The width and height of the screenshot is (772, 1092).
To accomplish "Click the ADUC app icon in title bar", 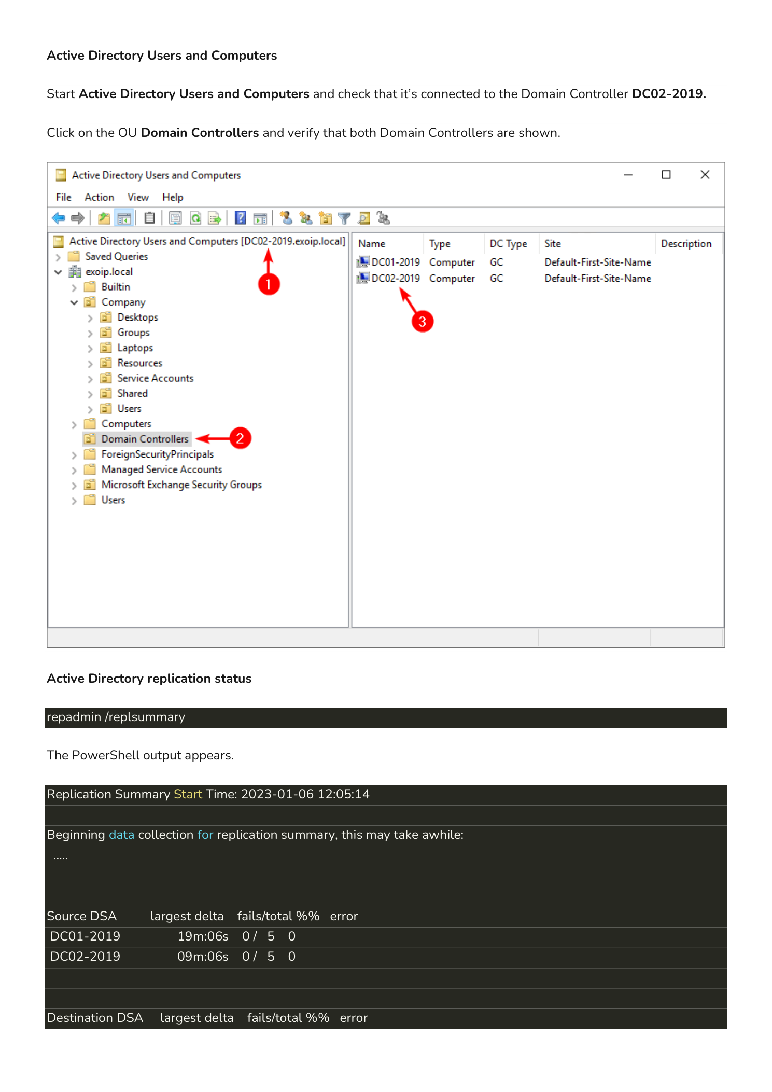I will [61, 175].
